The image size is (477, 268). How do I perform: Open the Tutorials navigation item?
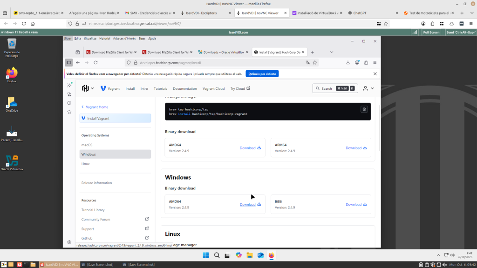click(160, 88)
